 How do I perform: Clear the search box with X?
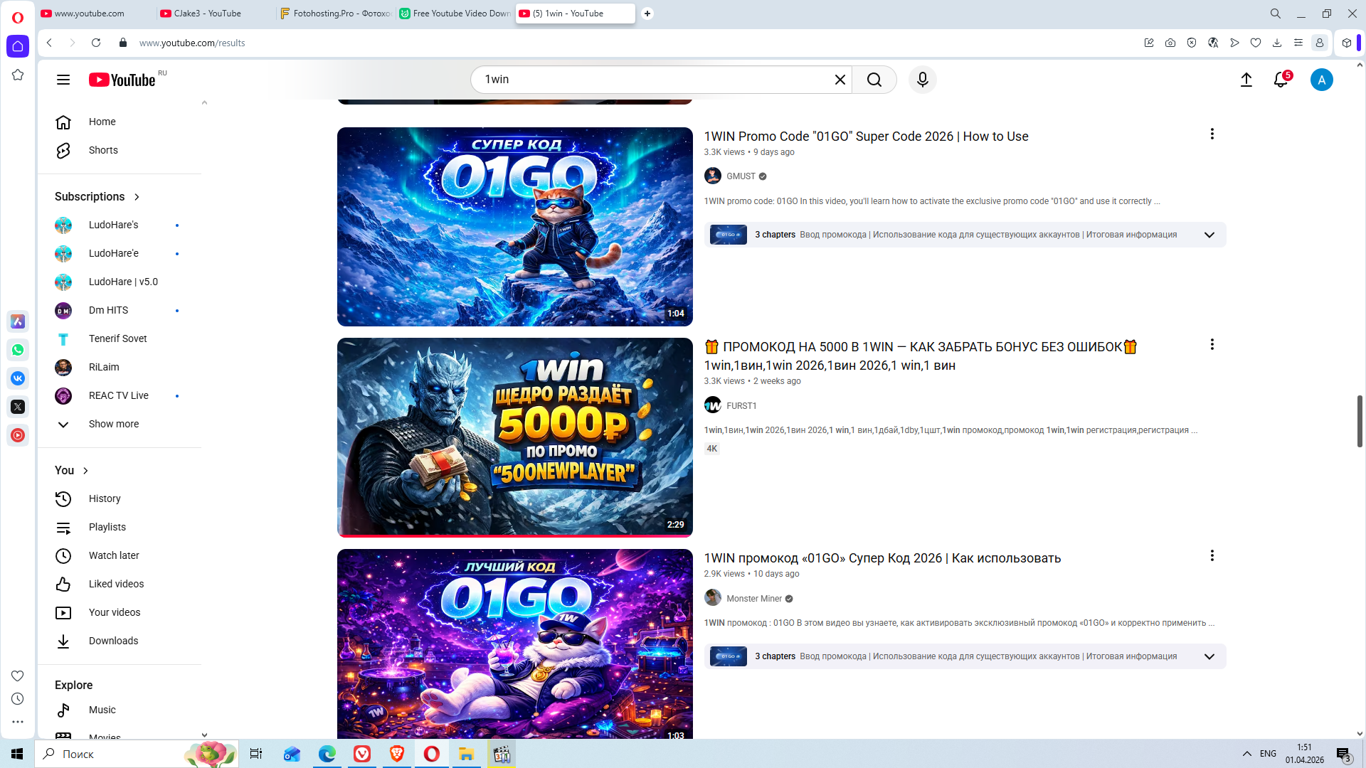pos(840,80)
